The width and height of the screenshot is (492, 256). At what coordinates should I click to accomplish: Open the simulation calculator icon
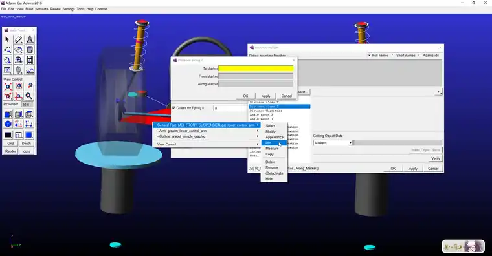30,50
